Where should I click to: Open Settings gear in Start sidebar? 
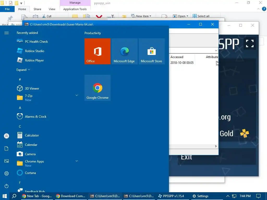7,173
